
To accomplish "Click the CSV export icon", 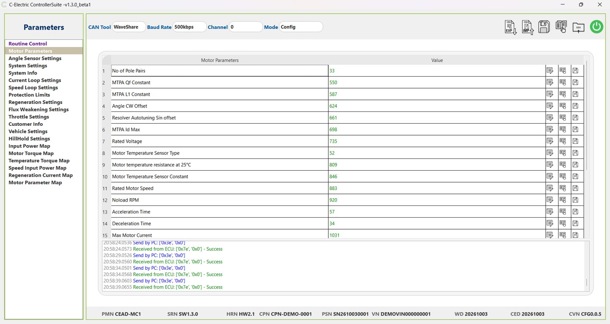I will pos(510,27).
